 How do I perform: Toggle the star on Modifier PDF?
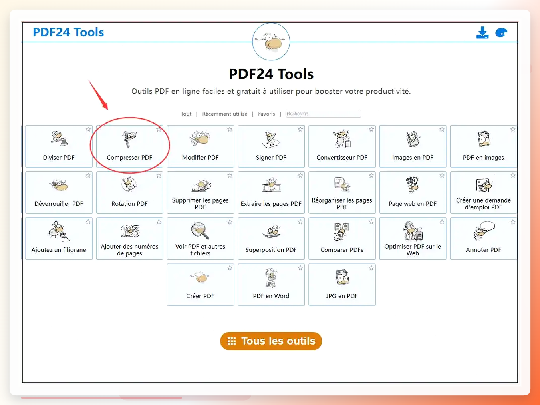tap(230, 130)
